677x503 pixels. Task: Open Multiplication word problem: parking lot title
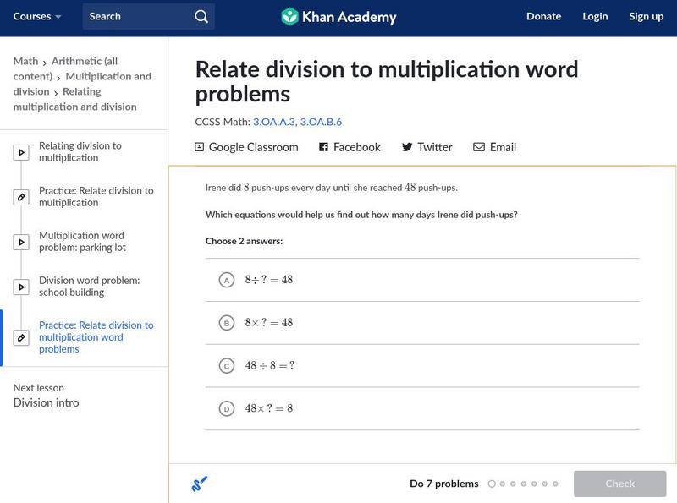pos(82,242)
